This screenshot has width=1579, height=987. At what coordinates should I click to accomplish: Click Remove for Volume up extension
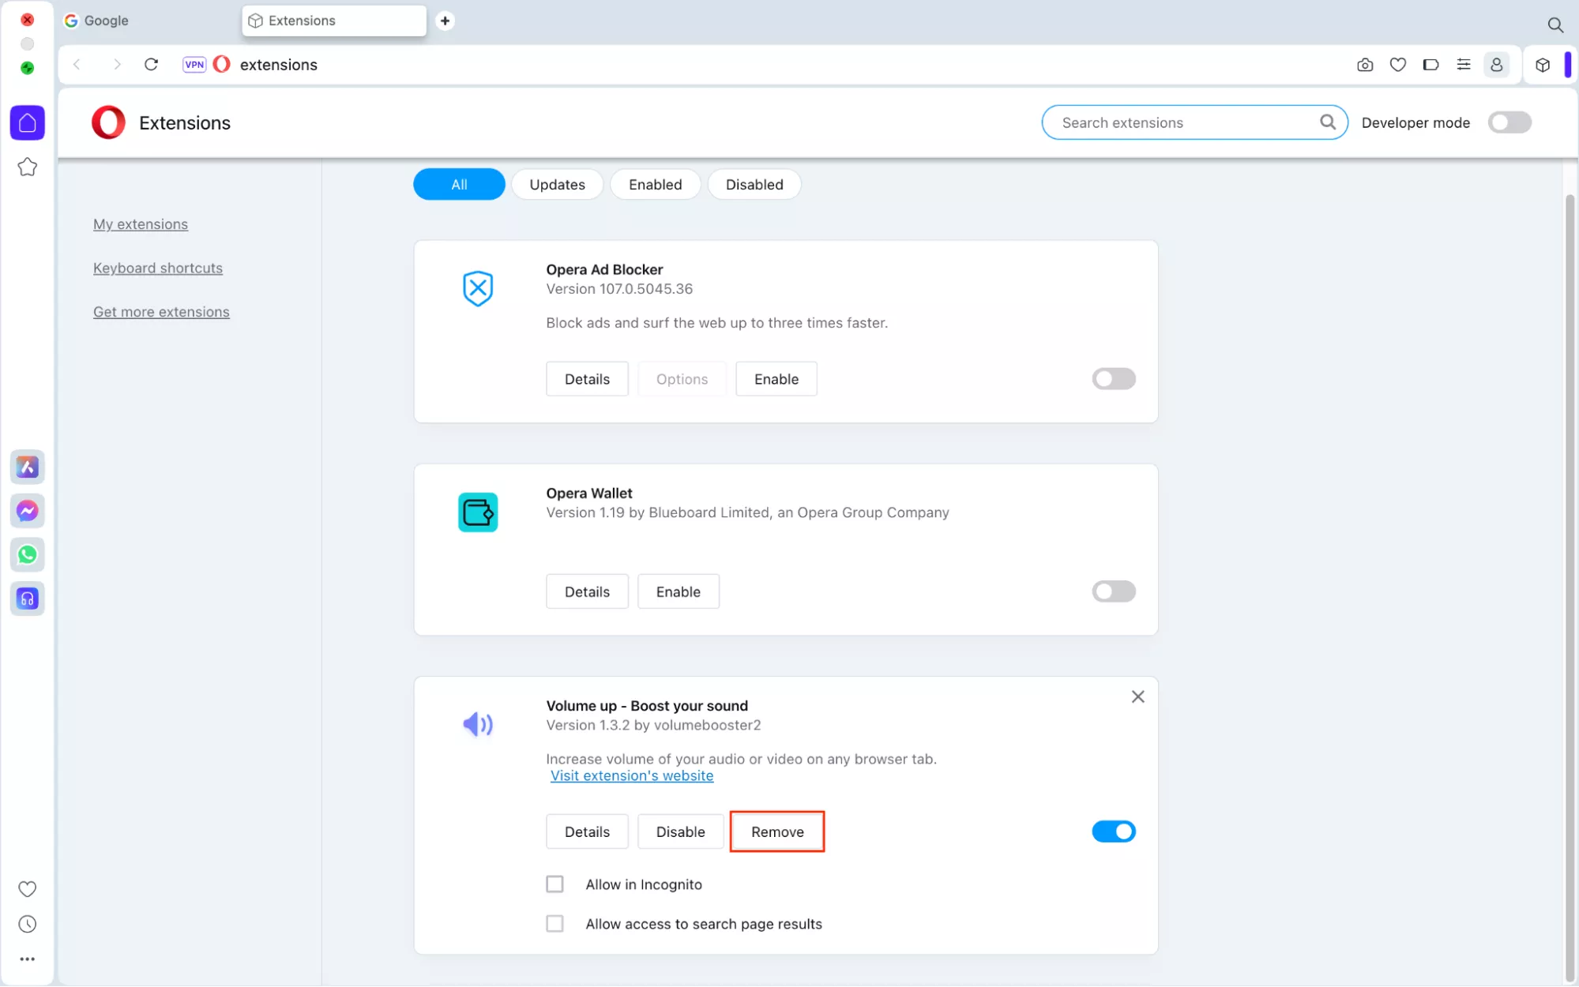click(x=777, y=831)
